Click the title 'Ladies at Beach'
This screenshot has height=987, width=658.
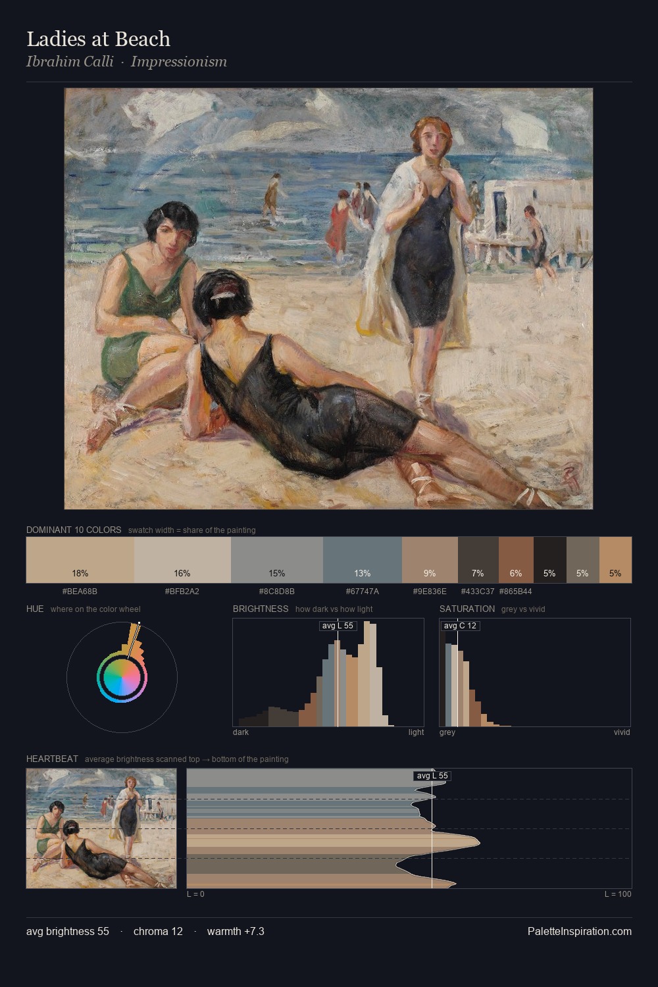(x=98, y=39)
